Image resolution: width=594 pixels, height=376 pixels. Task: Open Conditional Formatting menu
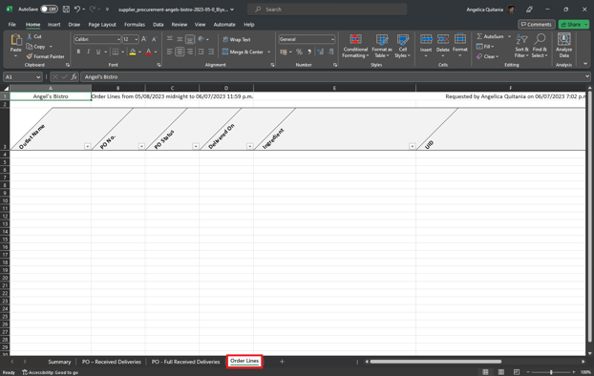coord(355,46)
